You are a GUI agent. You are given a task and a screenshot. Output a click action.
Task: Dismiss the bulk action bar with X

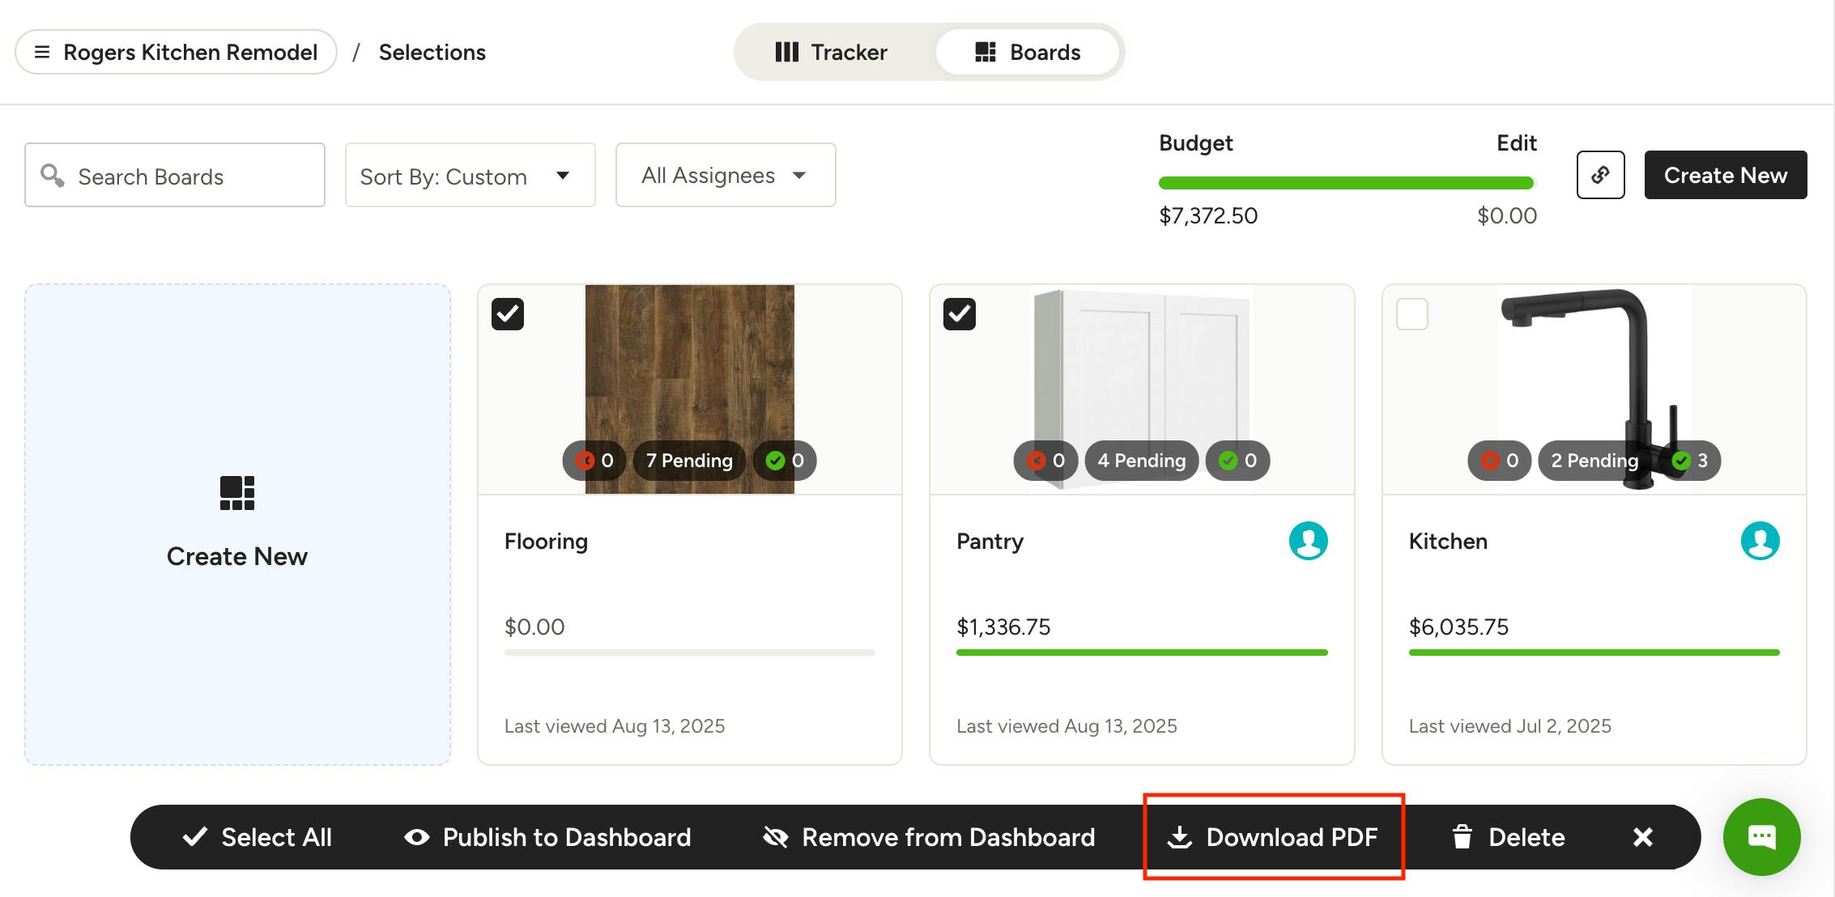click(x=1642, y=837)
